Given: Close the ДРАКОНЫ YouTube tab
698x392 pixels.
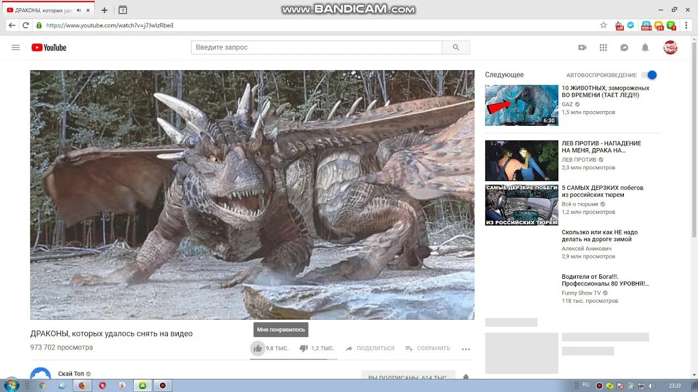Looking at the screenshot, I should 88,10.
